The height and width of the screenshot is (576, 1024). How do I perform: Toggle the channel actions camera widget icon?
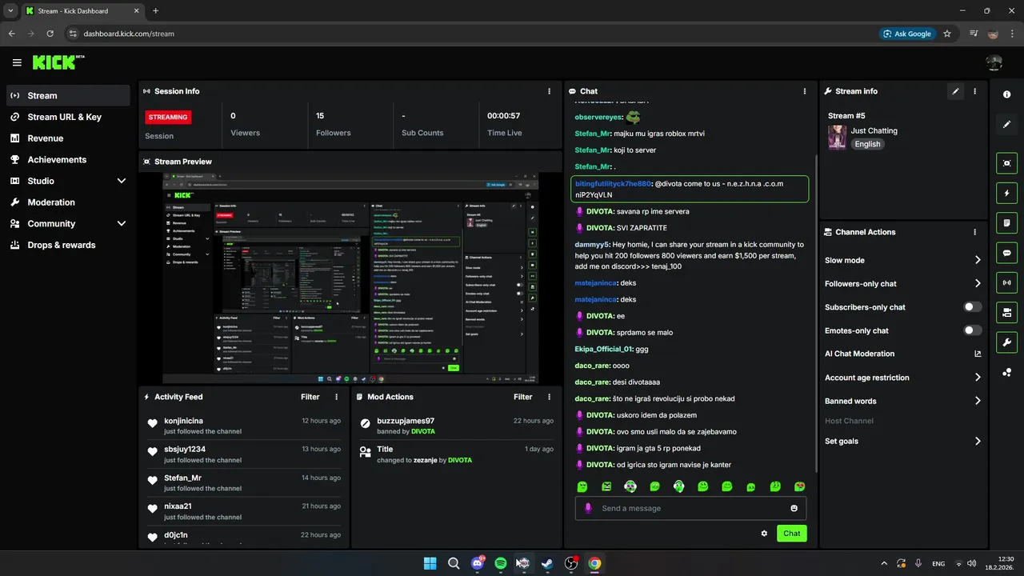pos(1006,312)
